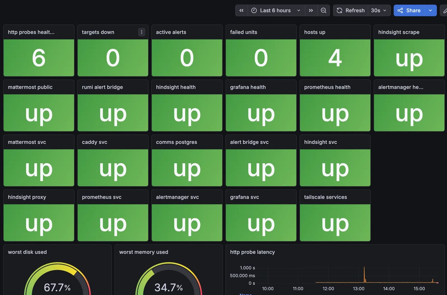Screen dimensions: 447x295
Task: Open the Last 6 hours time picker
Action: point(276,10)
